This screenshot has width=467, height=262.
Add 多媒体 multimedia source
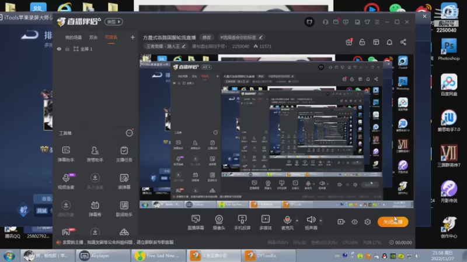coord(266,222)
